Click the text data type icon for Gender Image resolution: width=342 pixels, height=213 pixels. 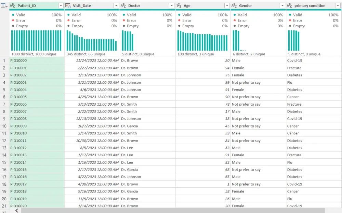[234, 5]
